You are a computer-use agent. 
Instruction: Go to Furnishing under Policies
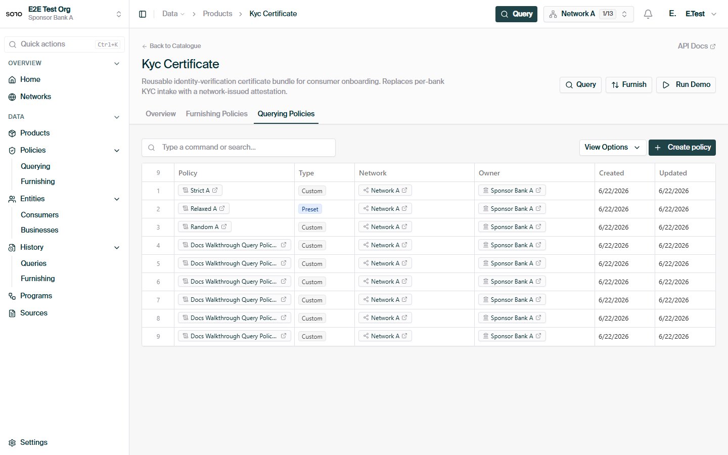click(38, 181)
